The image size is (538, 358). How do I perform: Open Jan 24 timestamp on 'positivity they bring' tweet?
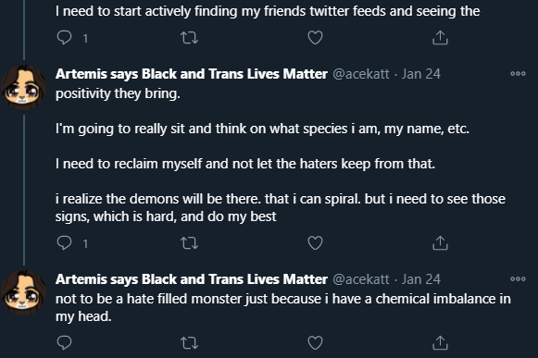421,74
